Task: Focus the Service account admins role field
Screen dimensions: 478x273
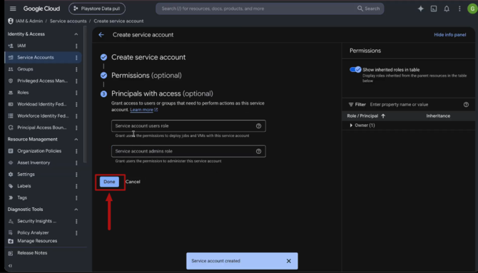Action: pos(188,151)
